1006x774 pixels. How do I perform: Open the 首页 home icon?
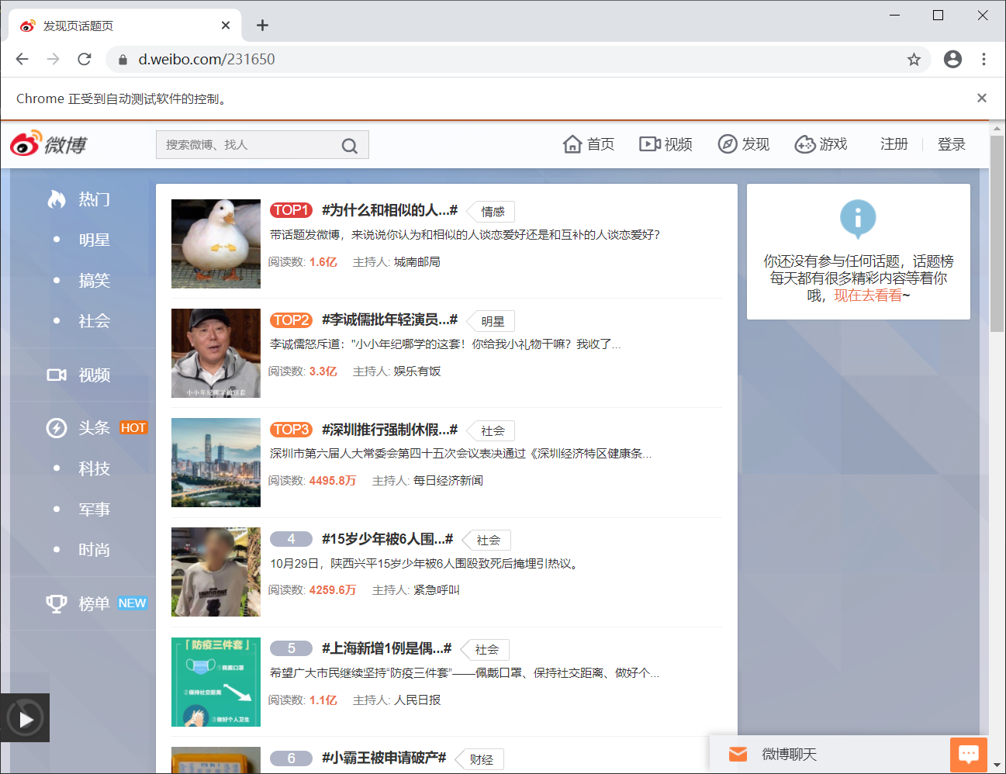[572, 143]
